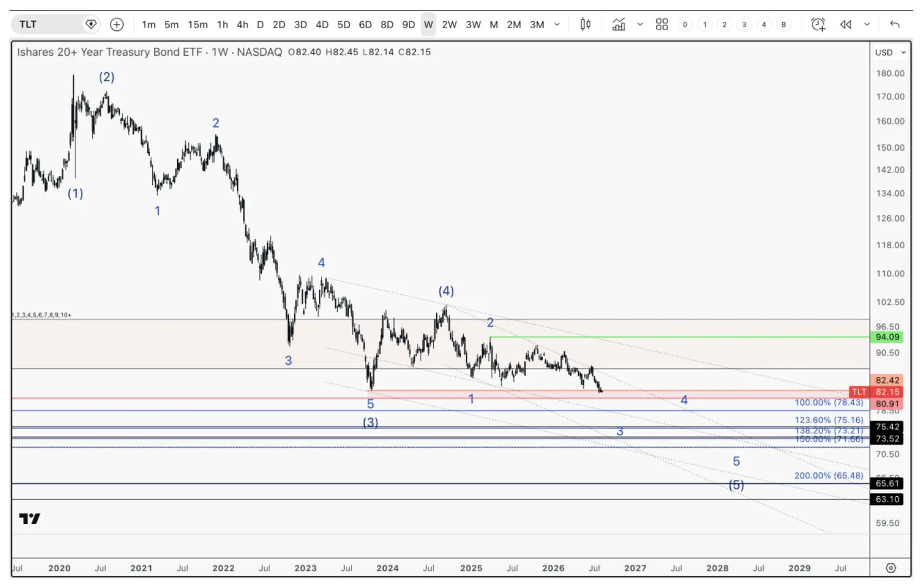Open the candlestick chart type selector
The width and height of the screenshot is (921, 585).
point(585,24)
